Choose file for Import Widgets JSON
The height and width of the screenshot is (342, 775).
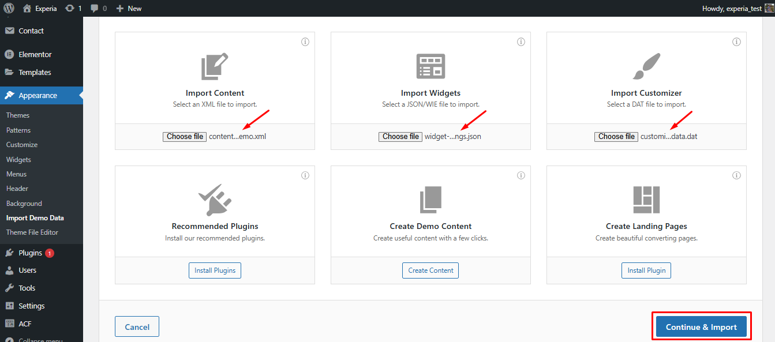point(400,137)
